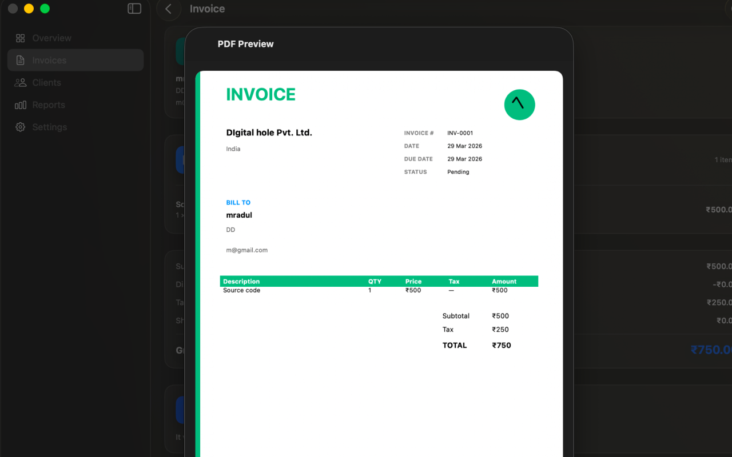Click the Description column header
This screenshot has width=732, height=457.
(241, 282)
